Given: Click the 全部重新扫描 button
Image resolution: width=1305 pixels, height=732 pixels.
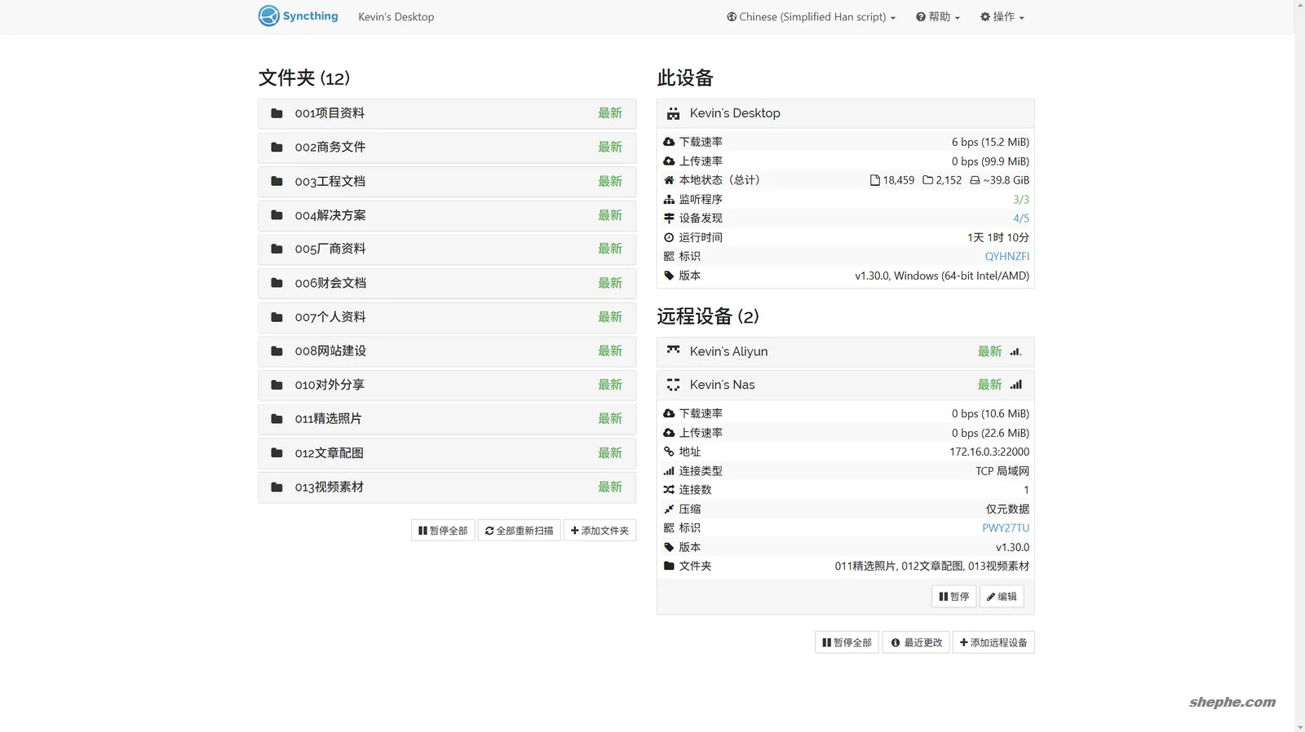Looking at the screenshot, I should pyautogui.click(x=519, y=531).
